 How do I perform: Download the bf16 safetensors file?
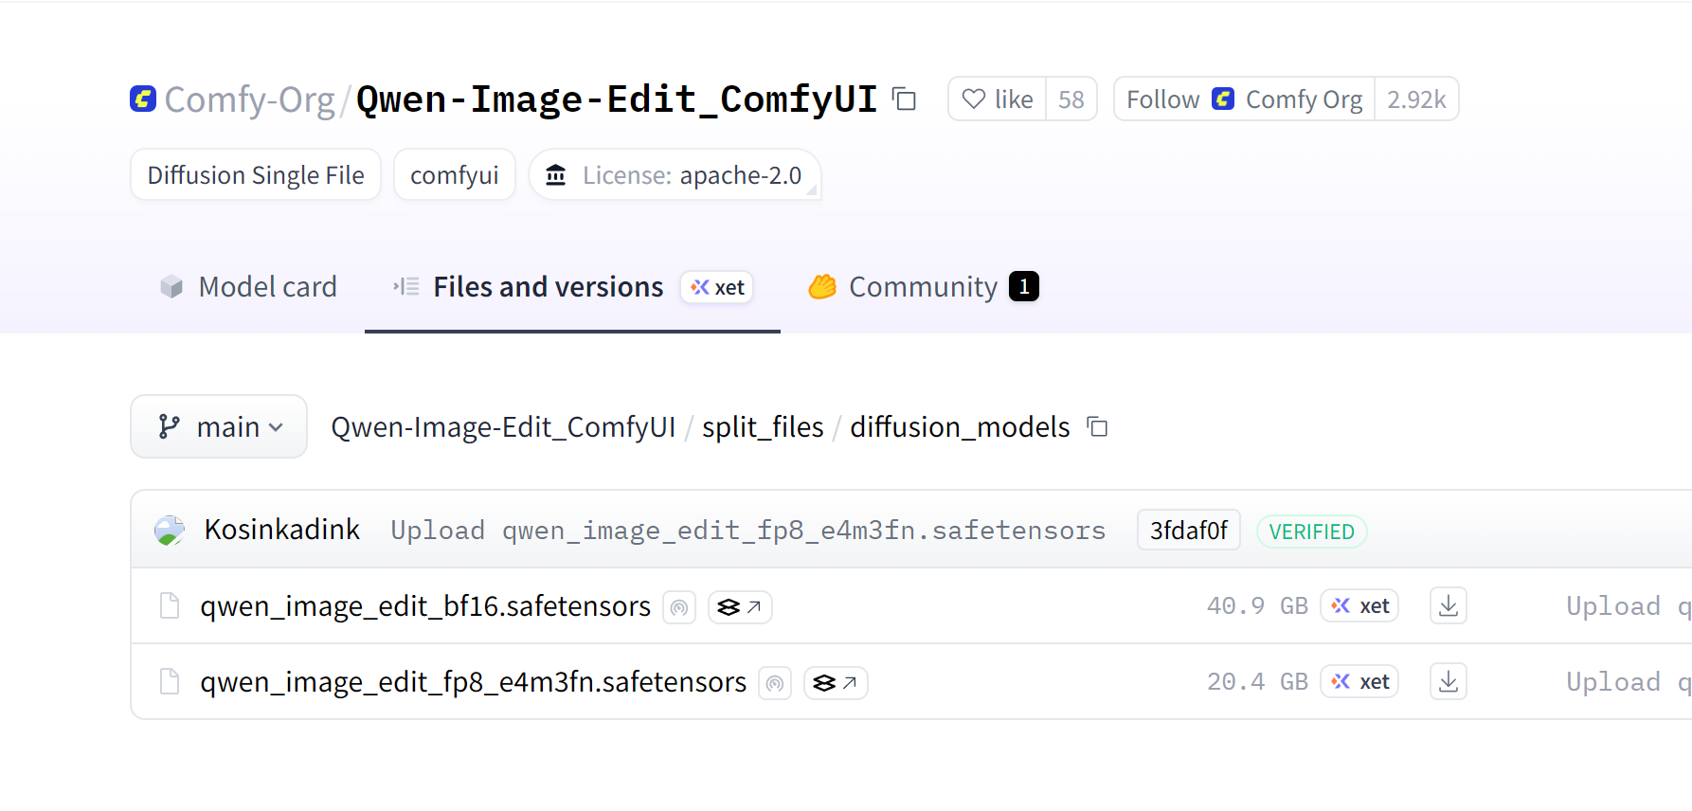click(x=1449, y=605)
